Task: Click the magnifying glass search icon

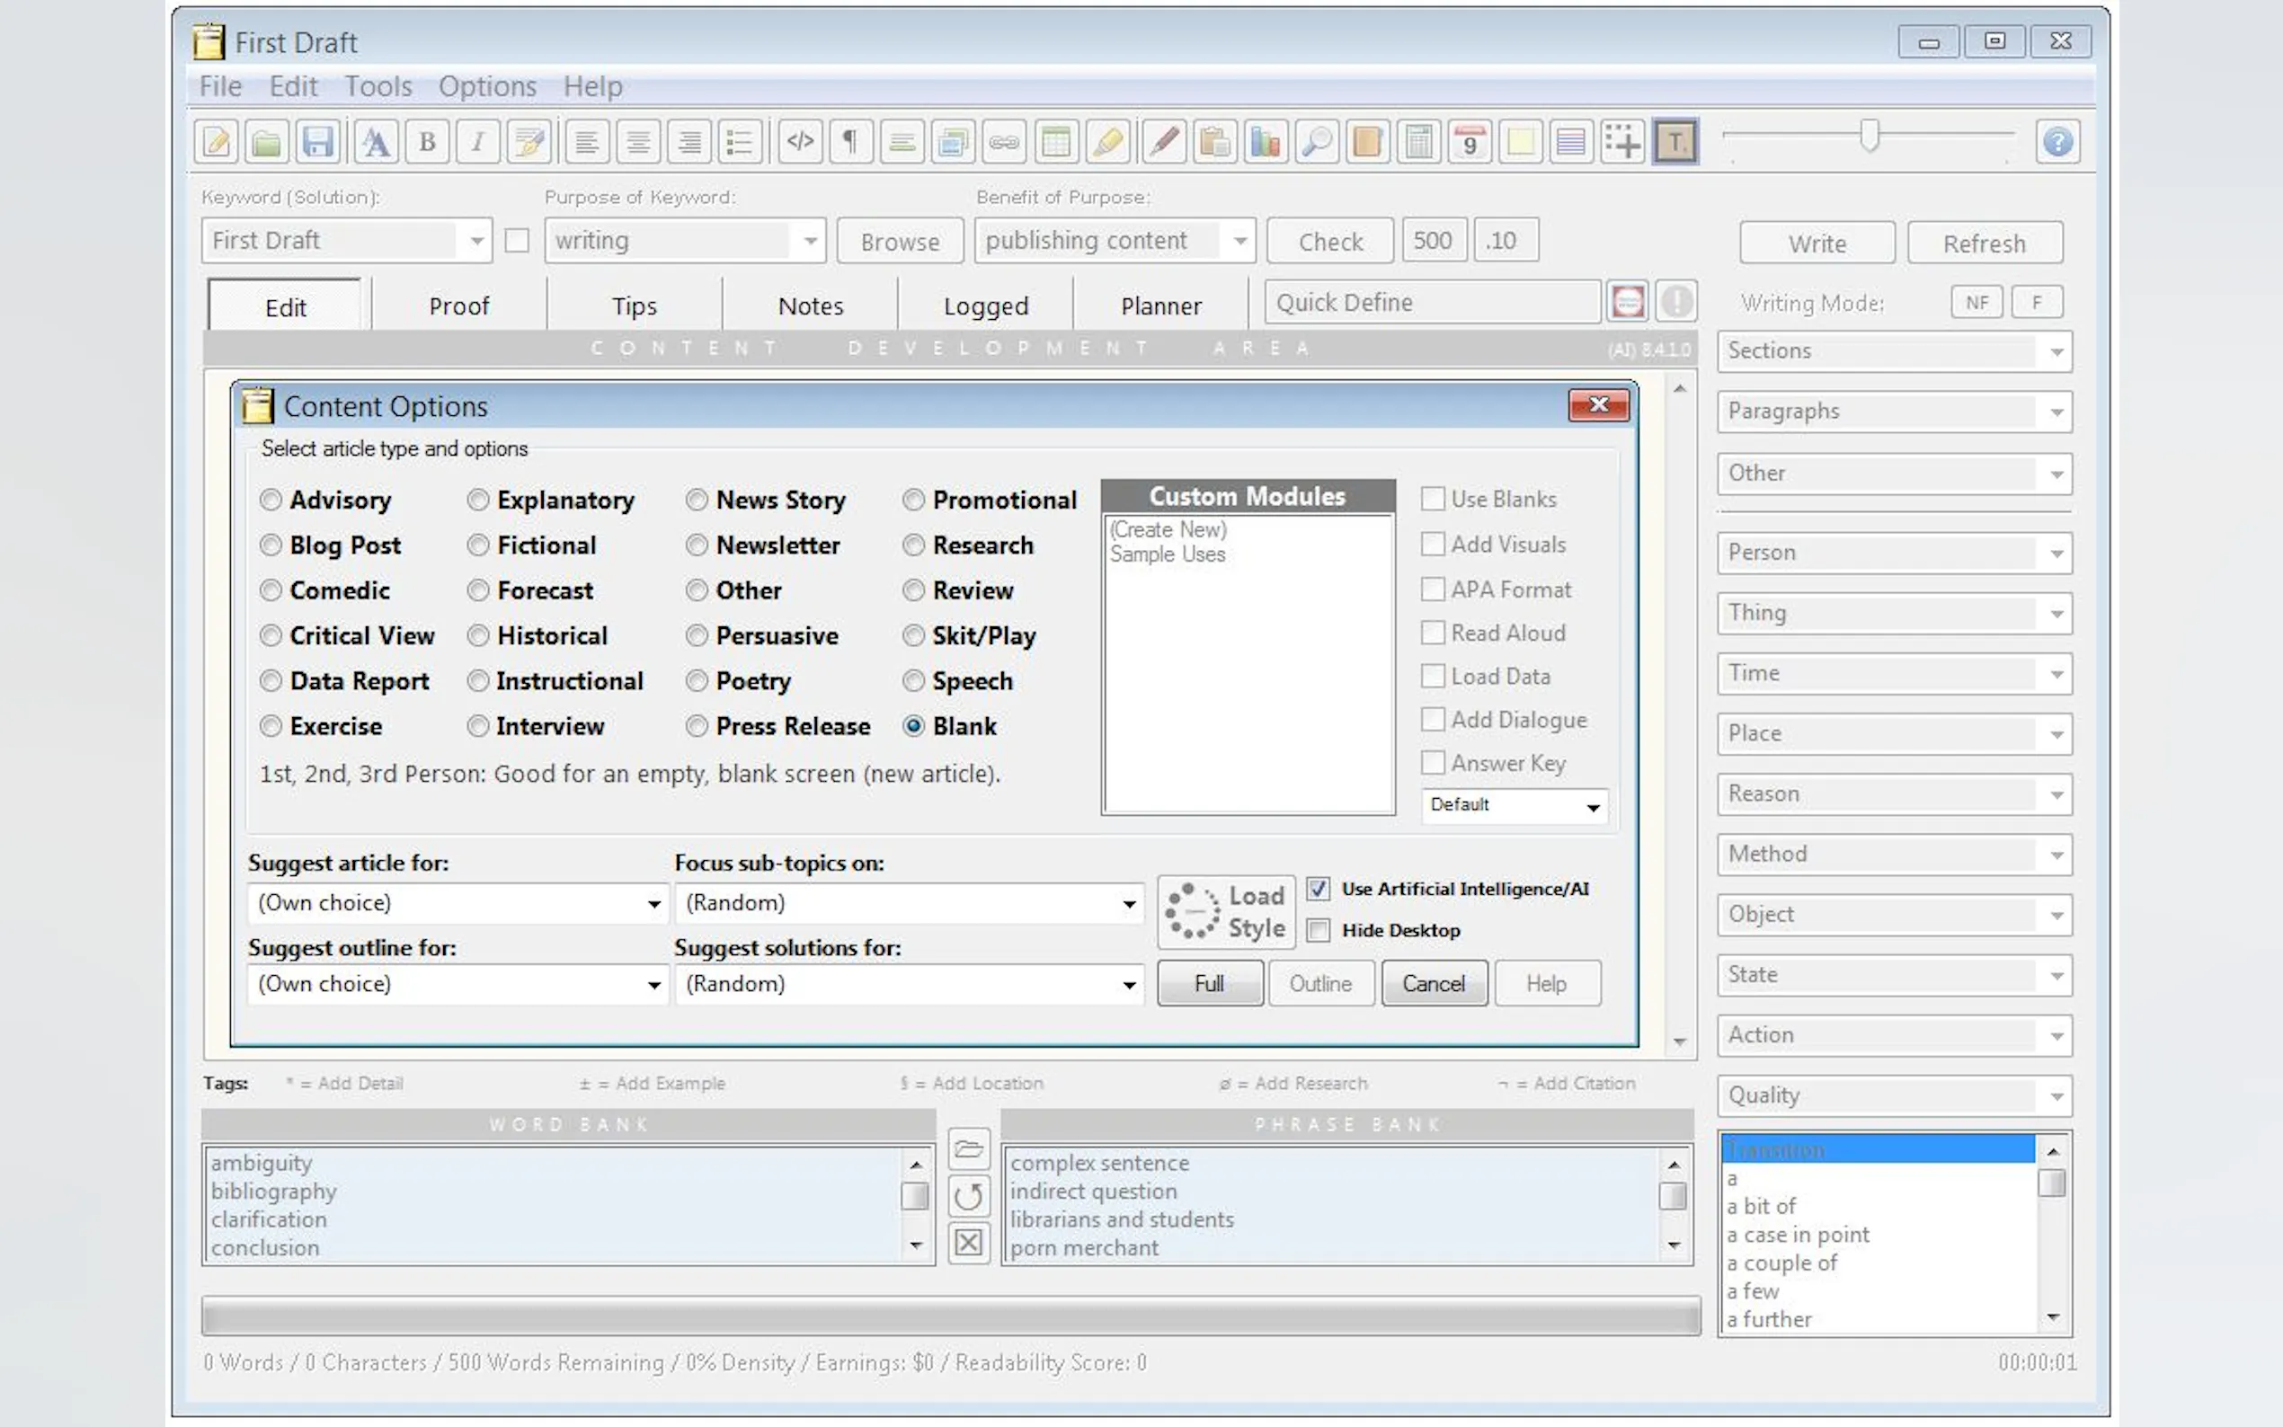Action: [x=1317, y=143]
